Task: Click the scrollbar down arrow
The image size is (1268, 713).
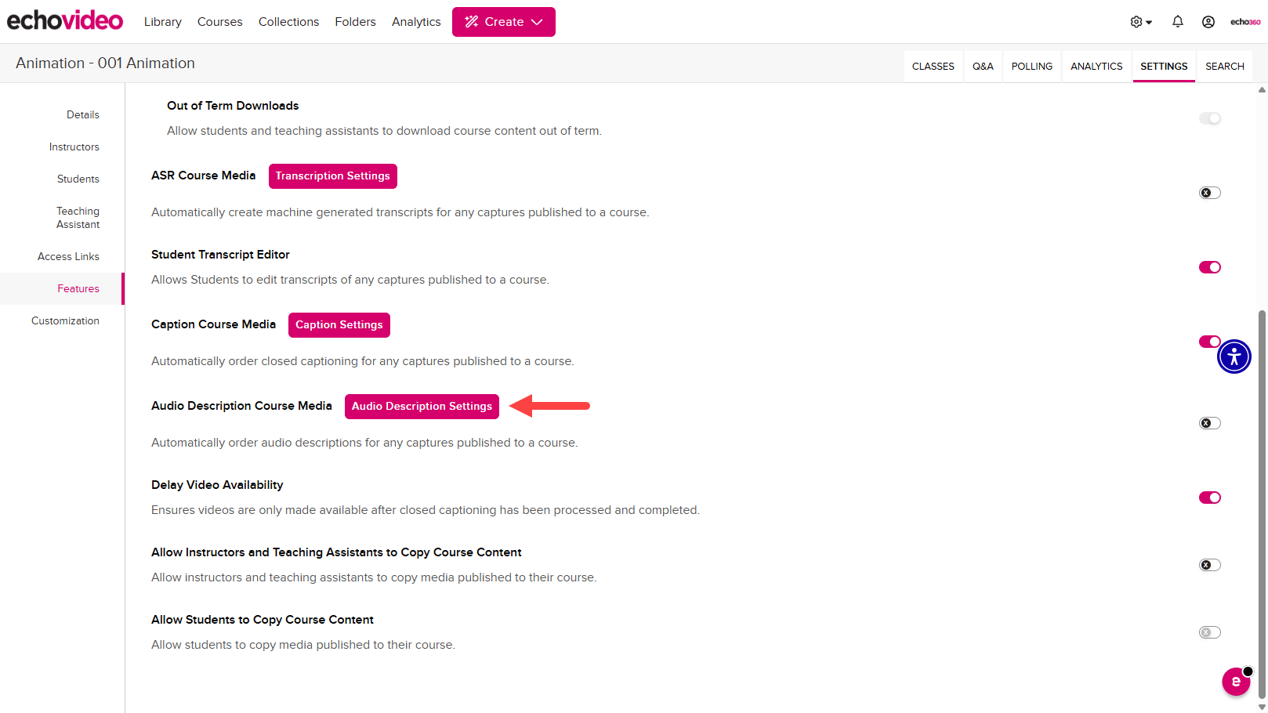Action: [x=1262, y=707]
